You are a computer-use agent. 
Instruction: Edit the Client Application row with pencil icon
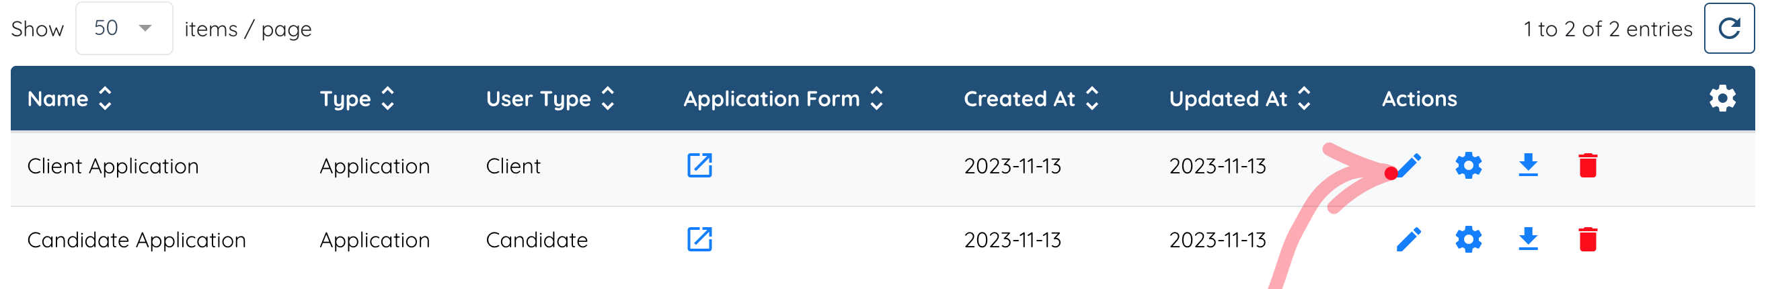click(1409, 166)
